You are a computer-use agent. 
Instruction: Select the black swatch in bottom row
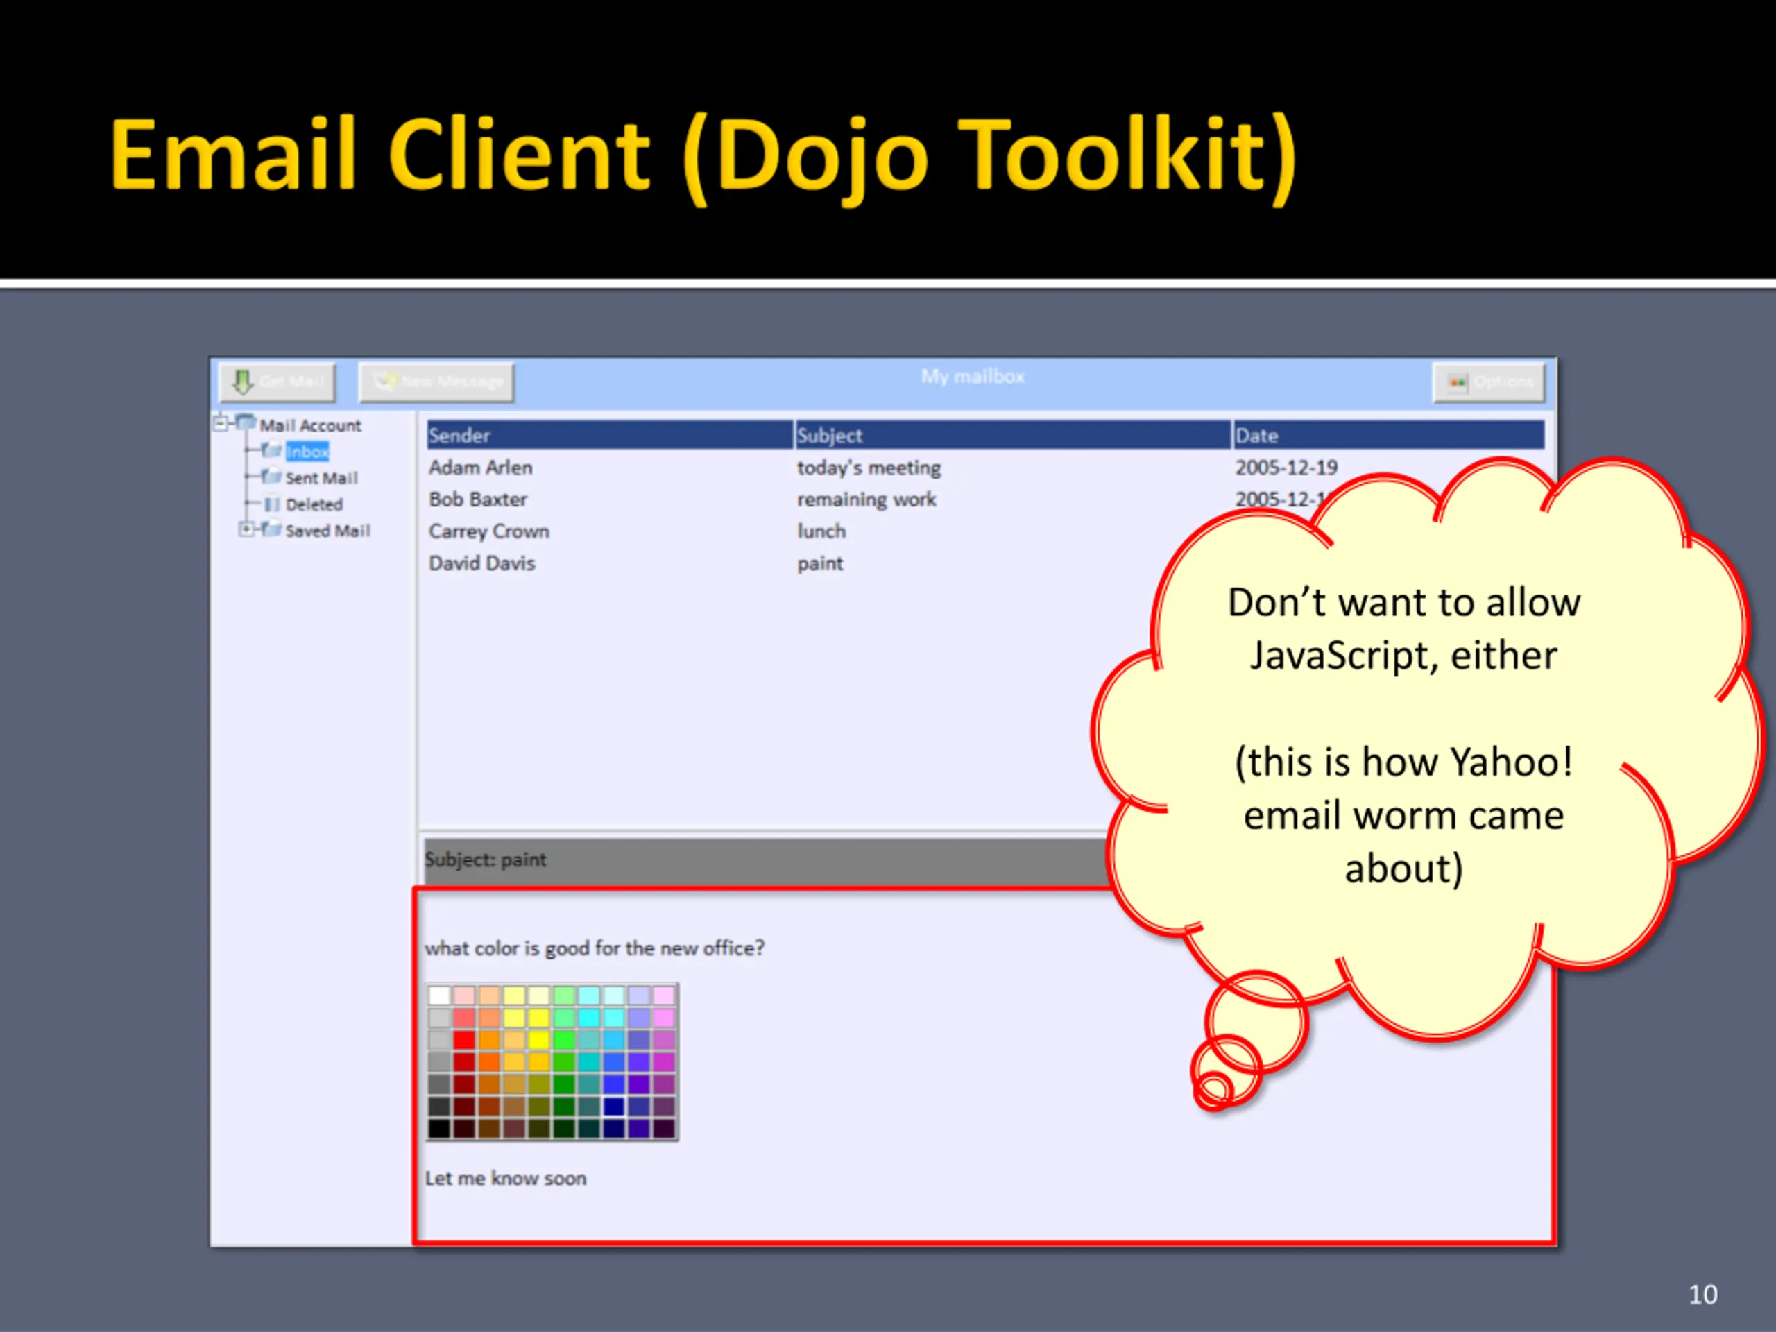(x=439, y=1129)
